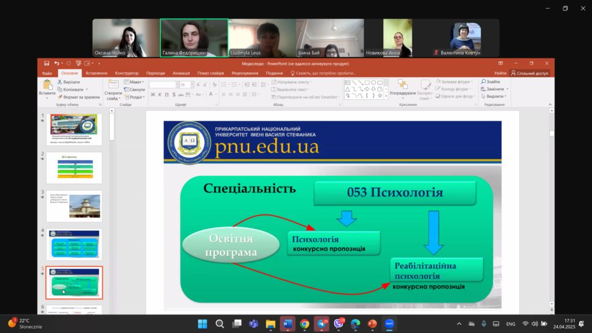592x333 pixels.
Task: Click the Спільний доступ share button
Action: 530,73
